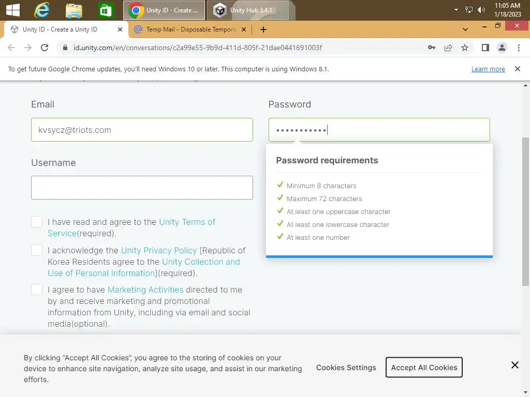Image resolution: width=530 pixels, height=397 pixels.
Task: Check the Unity Privacy Policy acknowledgement box
Action: coord(37,250)
